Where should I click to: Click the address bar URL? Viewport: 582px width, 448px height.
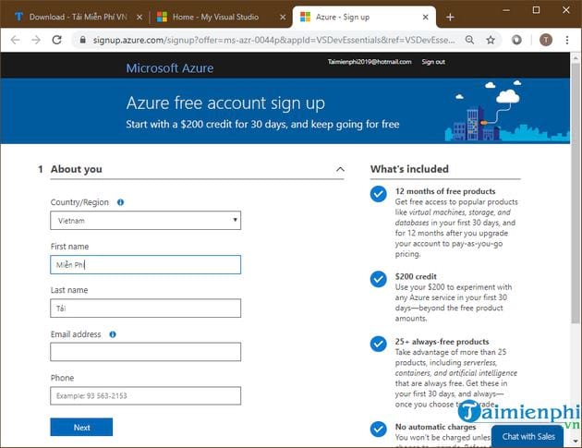[x=274, y=40]
